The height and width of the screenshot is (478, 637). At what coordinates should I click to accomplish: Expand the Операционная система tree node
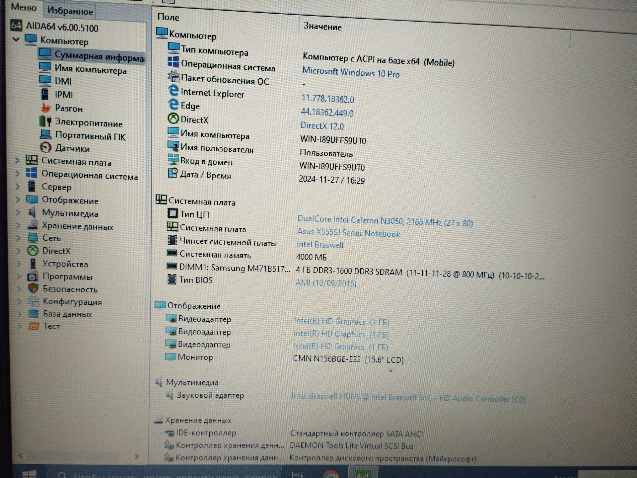(18, 173)
